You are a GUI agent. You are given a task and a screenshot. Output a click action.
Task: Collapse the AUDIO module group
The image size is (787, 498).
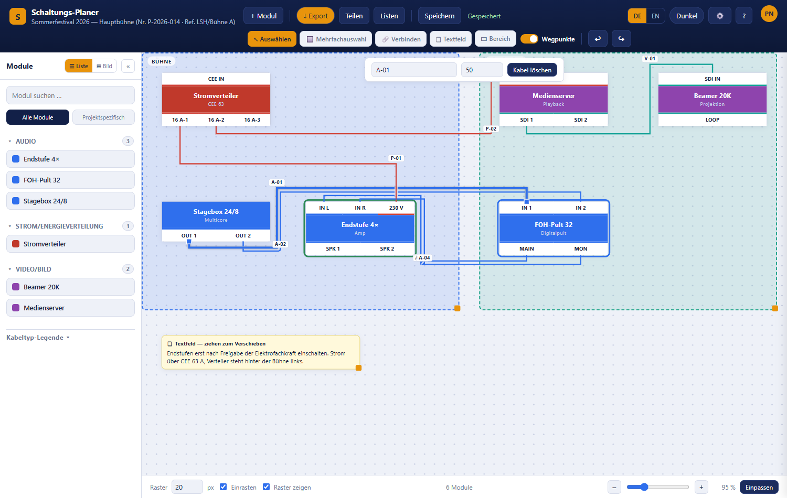pyautogui.click(x=10, y=142)
